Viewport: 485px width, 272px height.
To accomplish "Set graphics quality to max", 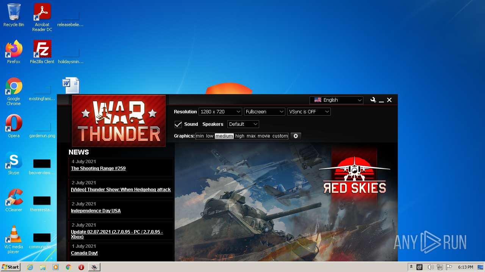I will tap(251, 136).
